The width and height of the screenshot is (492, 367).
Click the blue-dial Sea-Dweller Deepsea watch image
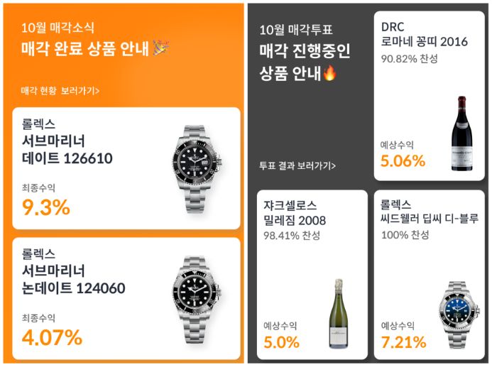[x=459, y=314]
